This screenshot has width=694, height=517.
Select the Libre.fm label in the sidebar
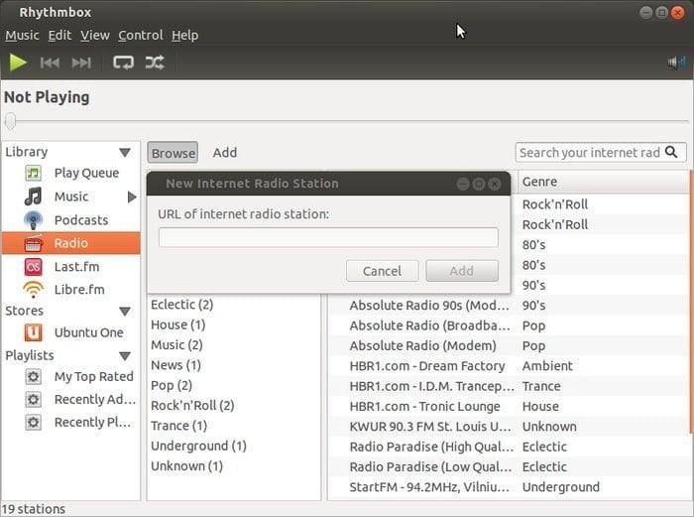click(79, 290)
